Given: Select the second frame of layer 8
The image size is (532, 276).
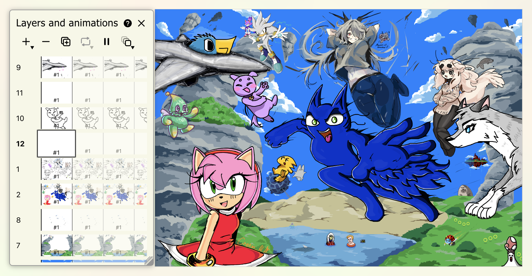Looking at the screenshot, I should pyautogui.click(x=88, y=220).
